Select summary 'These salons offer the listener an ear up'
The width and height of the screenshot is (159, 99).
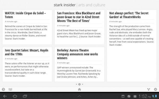(27, 70)
